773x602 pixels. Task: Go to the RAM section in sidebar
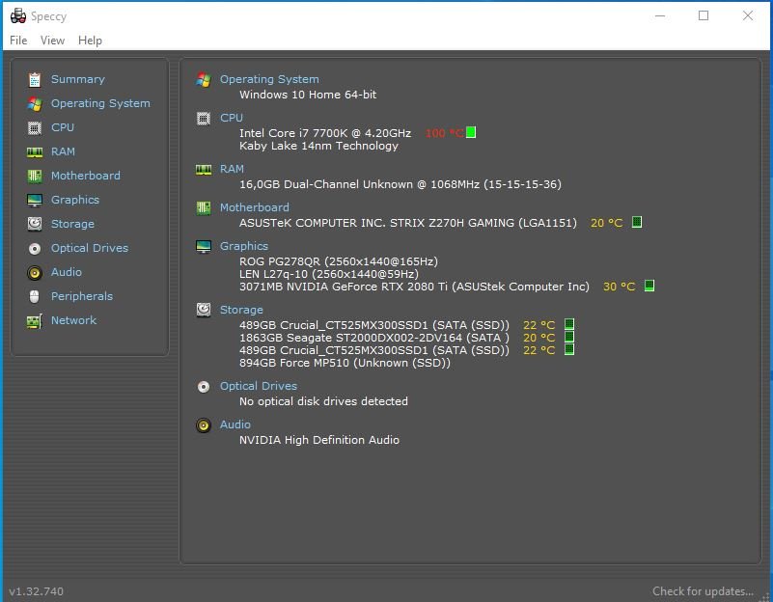[63, 151]
